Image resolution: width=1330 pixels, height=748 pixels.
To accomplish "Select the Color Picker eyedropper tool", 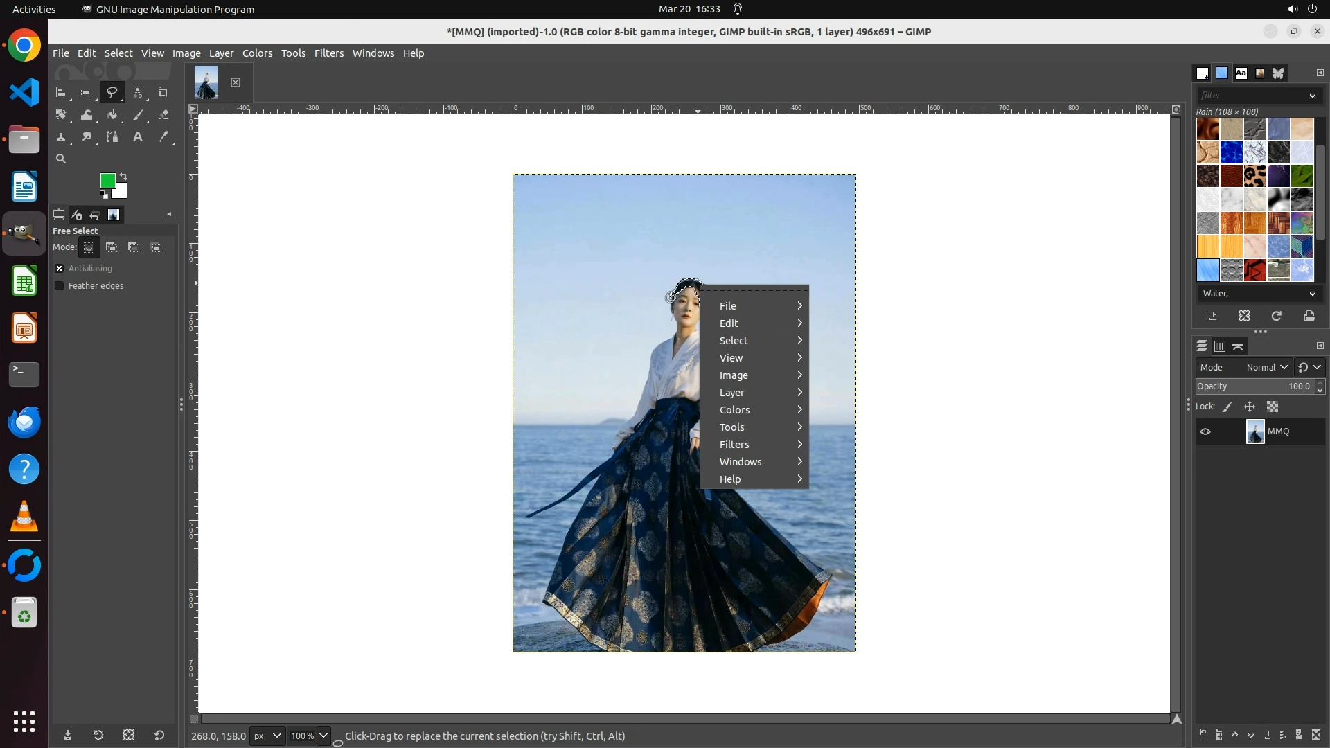I will [x=163, y=137].
